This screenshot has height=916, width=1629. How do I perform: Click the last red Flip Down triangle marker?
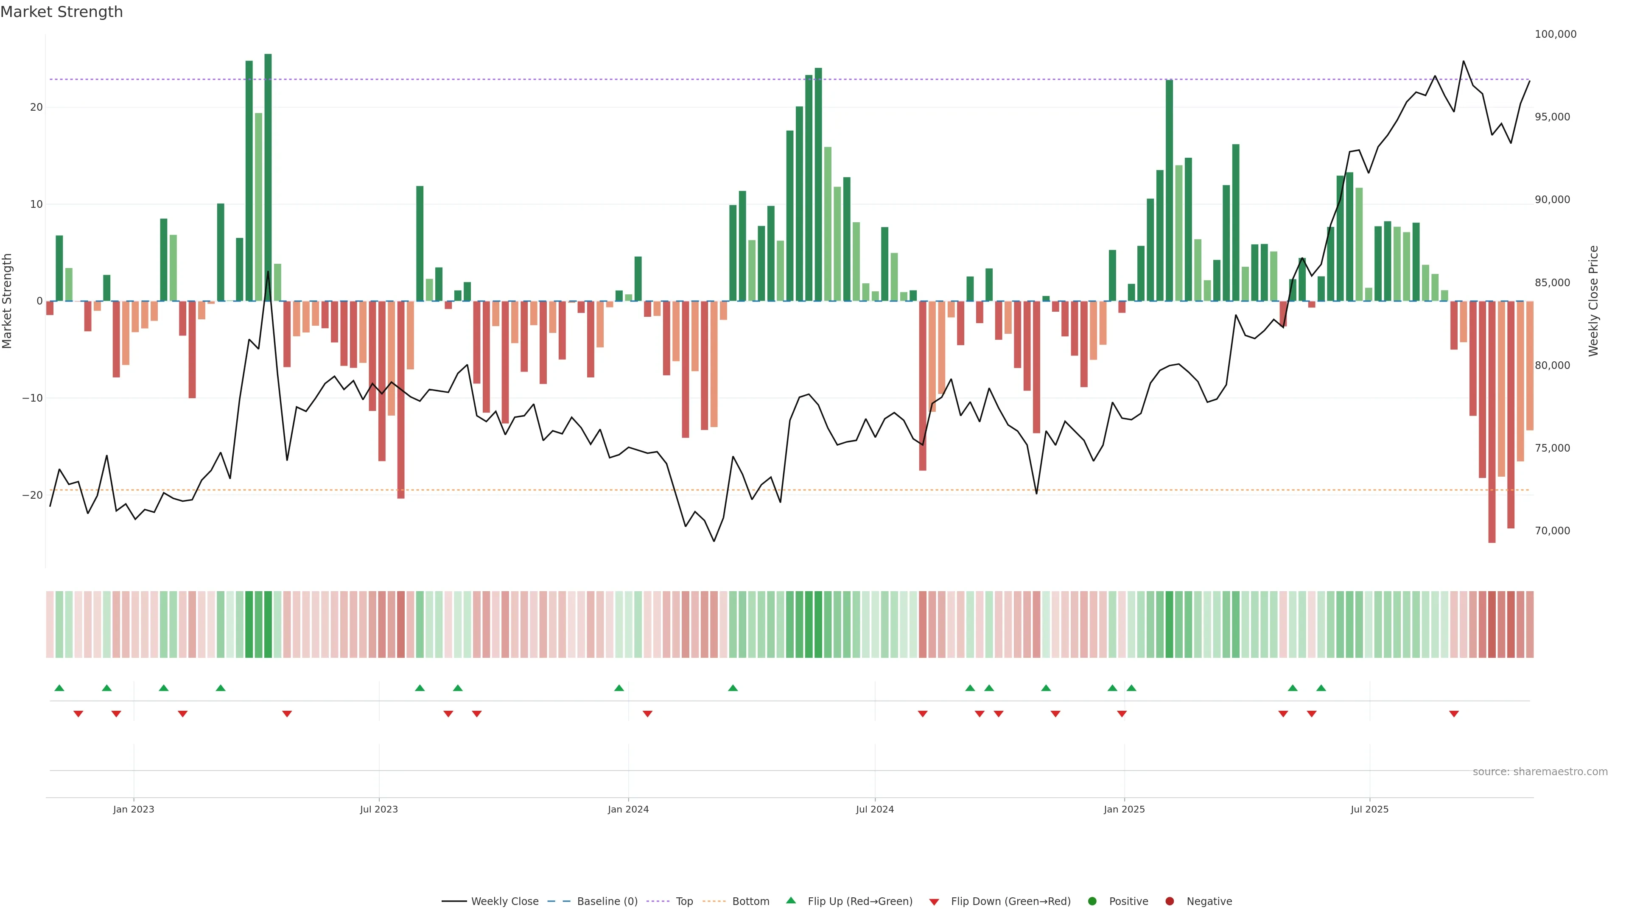click(x=1454, y=714)
